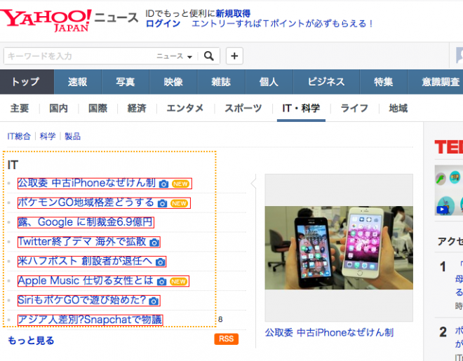
Task: Click camera icon next to 公取委 headline
Action: point(163,184)
